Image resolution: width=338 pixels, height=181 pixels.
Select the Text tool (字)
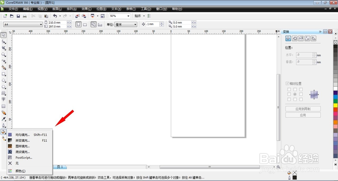pyautogui.click(x=4, y=99)
